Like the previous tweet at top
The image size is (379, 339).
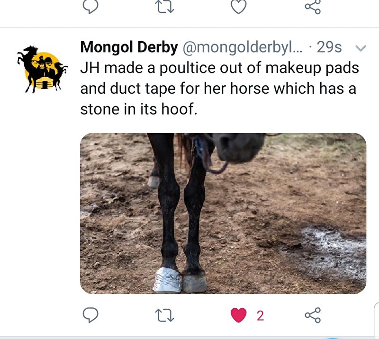click(239, 7)
